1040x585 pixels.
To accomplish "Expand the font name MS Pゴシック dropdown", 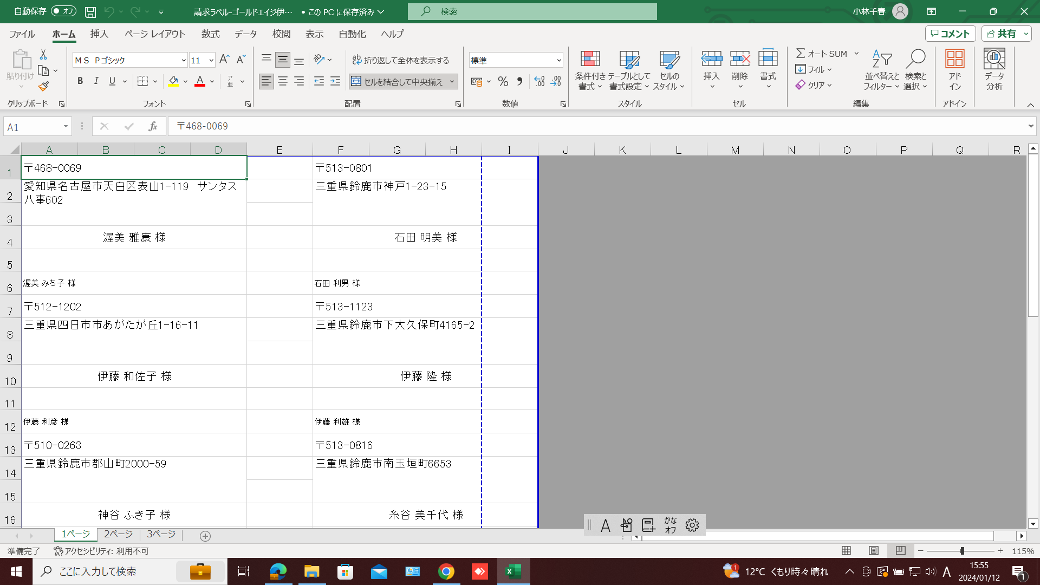I will click(184, 60).
